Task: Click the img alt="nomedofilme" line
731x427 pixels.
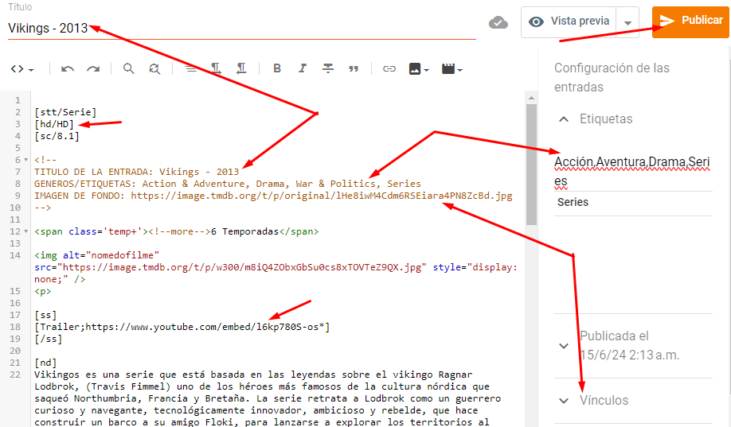Action: [x=97, y=255]
